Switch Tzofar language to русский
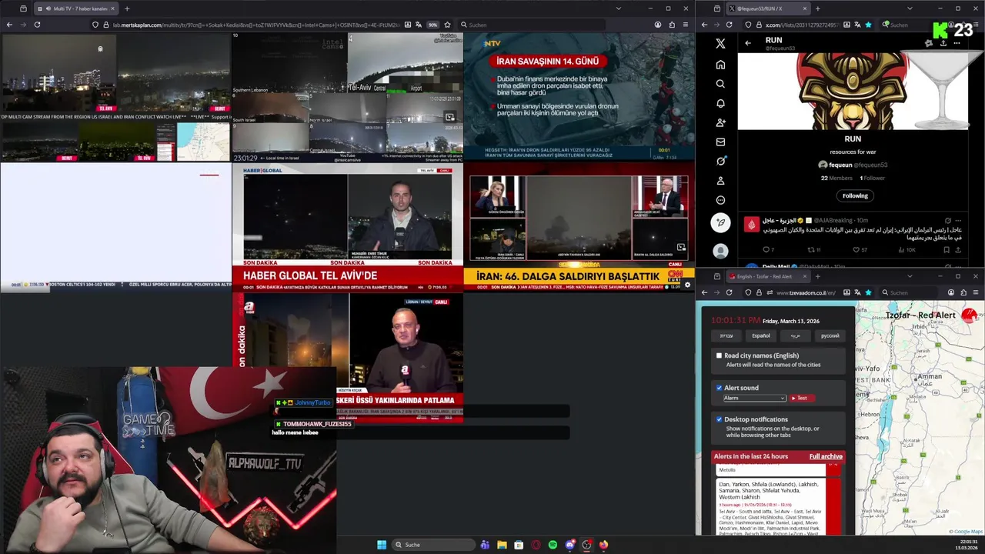The height and width of the screenshot is (554, 985). (830, 335)
